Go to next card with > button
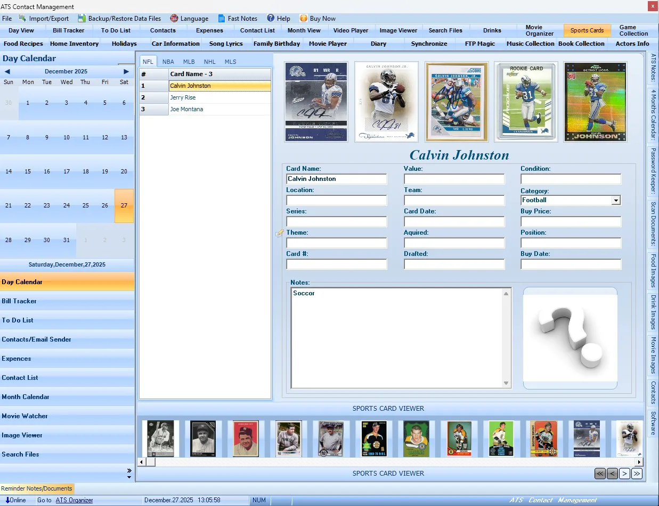The height and width of the screenshot is (506, 659). click(624, 474)
